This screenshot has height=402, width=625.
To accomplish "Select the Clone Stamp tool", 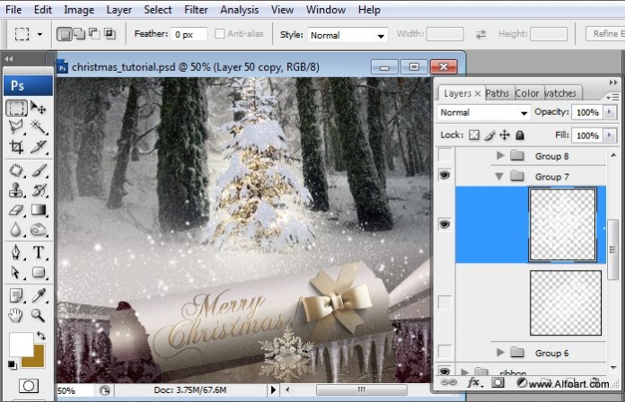I will coord(16,190).
